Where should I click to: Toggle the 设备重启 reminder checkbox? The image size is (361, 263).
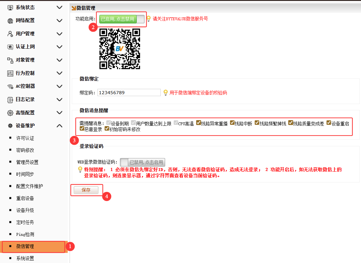(x=329, y=123)
